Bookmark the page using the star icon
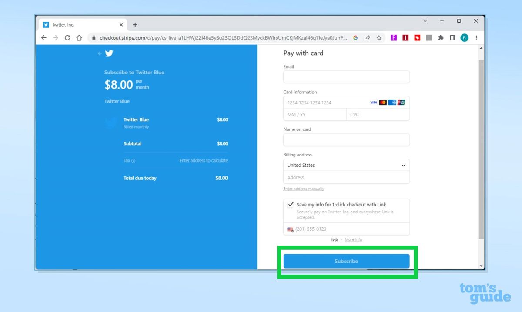The image size is (522, 312). click(378, 38)
